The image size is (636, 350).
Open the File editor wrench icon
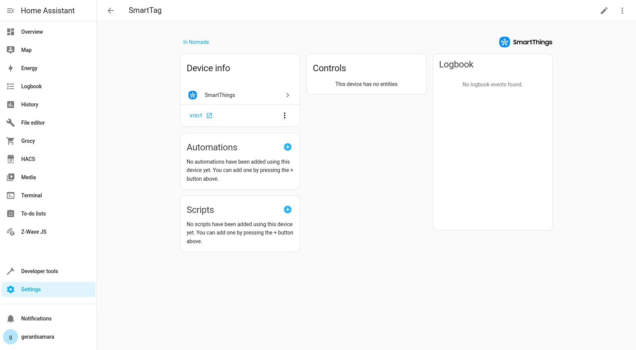[x=11, y=123]
